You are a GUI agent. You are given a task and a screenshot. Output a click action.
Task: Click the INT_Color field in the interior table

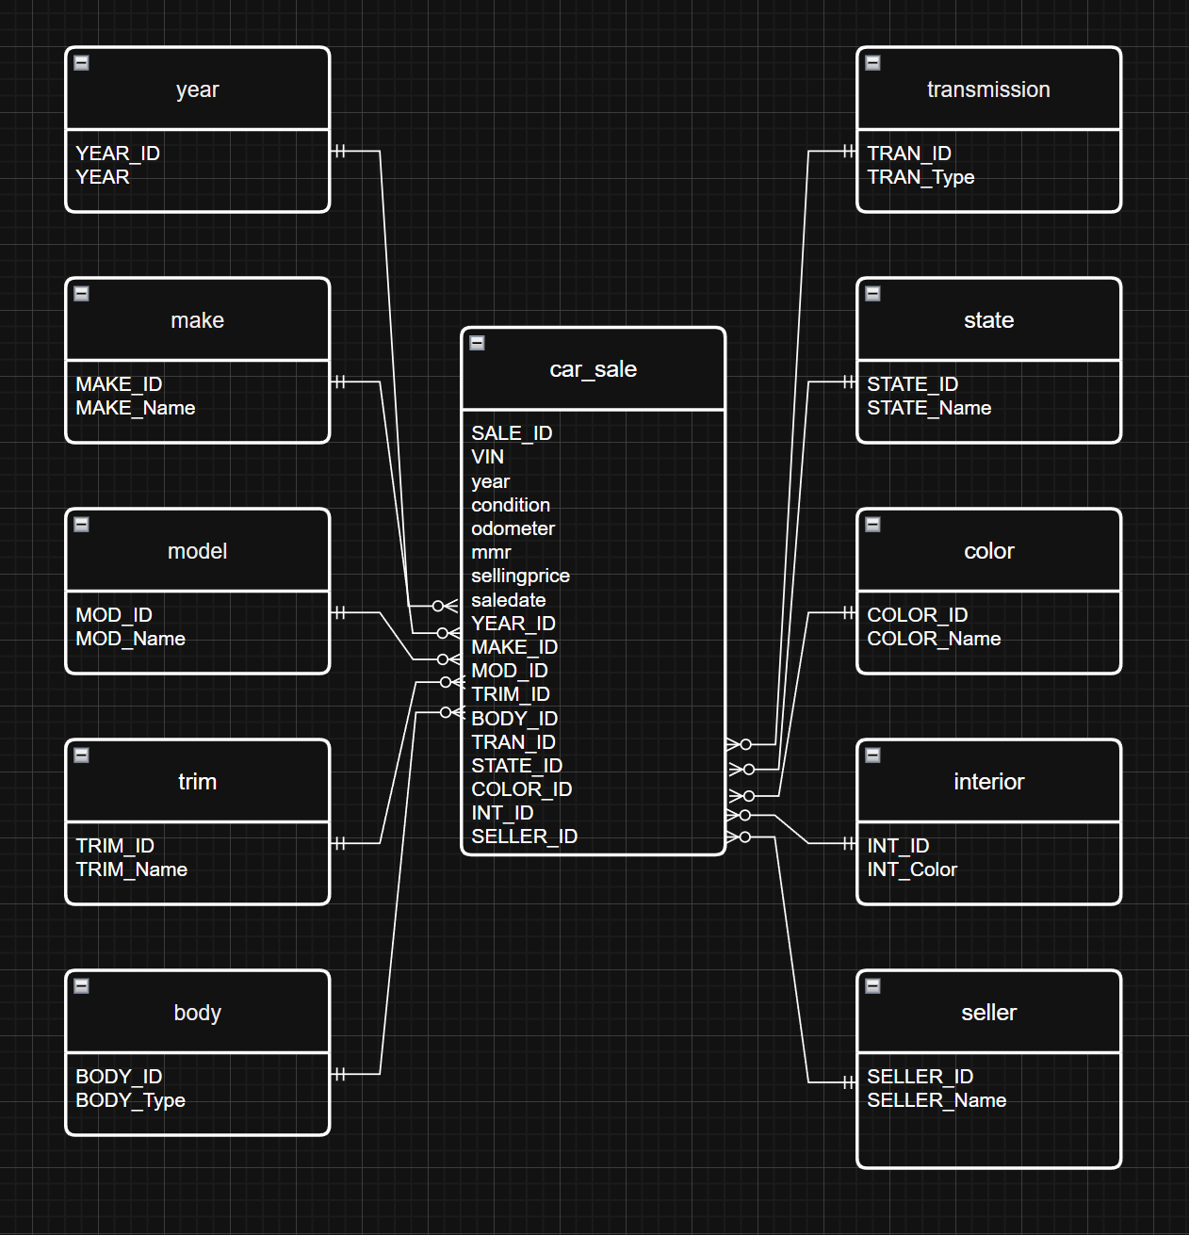click(x=911, y=869)
